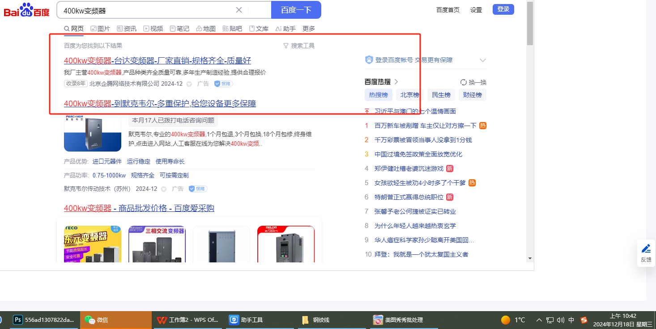
Task: Show hidden tray icons with the up arrow
Action: [x=539, y=320]
